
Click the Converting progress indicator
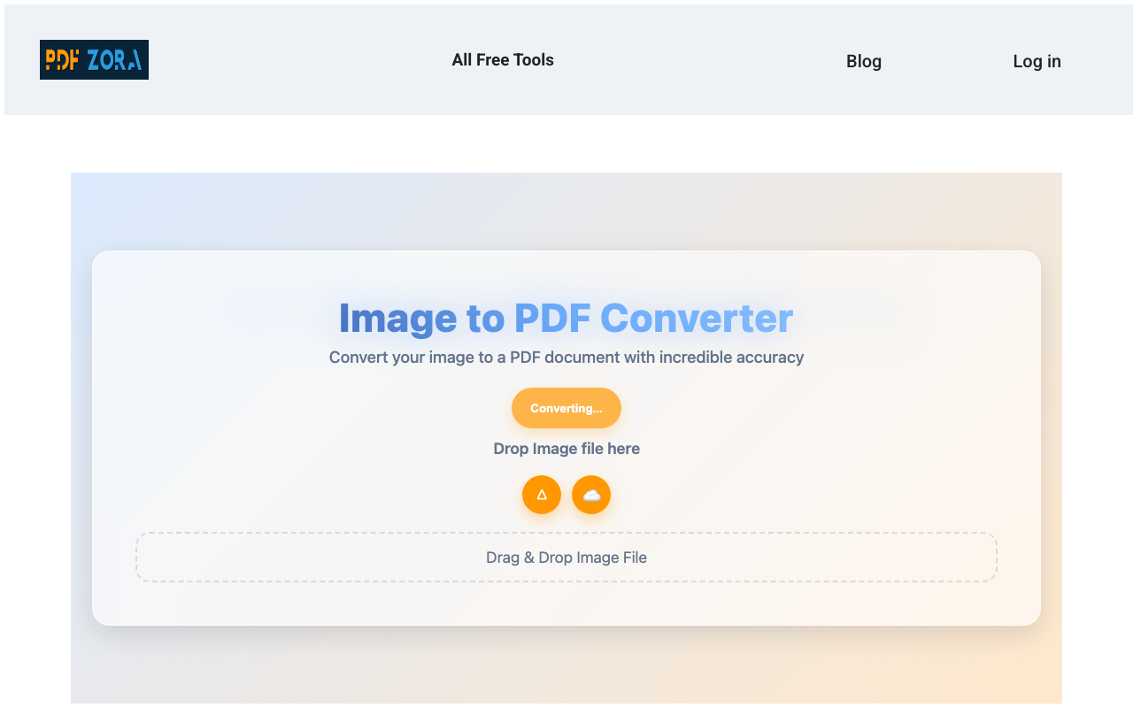click(x=566, y=408)
